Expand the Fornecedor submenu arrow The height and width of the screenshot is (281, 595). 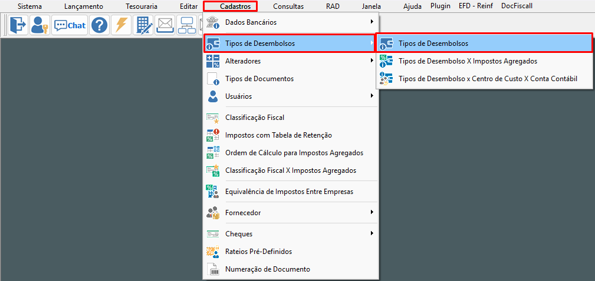(x=372, y=213)
